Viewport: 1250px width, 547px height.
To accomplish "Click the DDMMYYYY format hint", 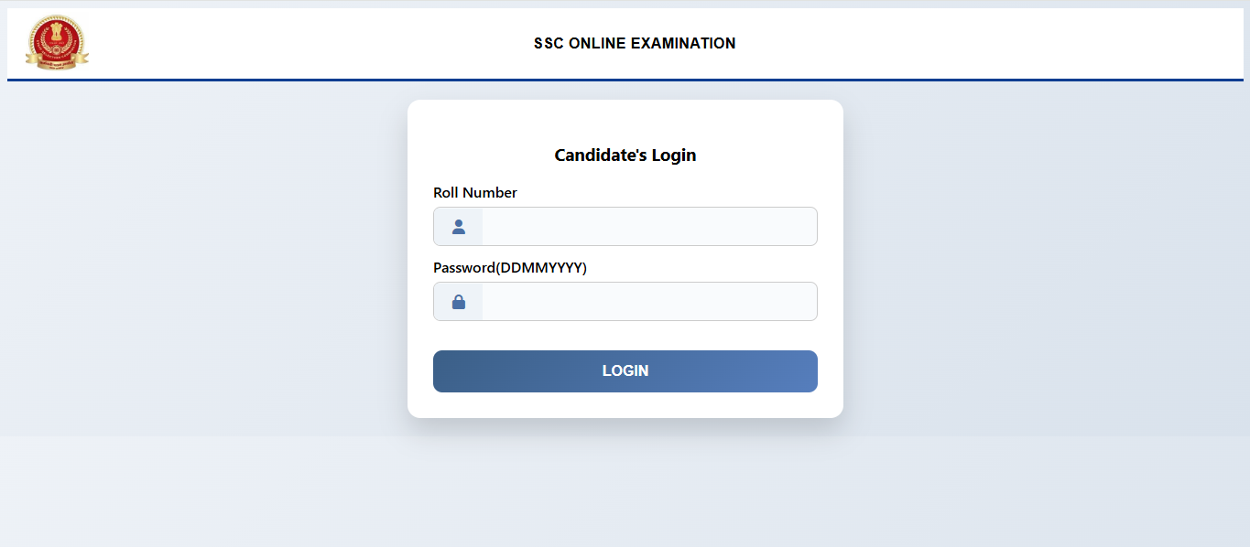I will click(x=543, y=268).
